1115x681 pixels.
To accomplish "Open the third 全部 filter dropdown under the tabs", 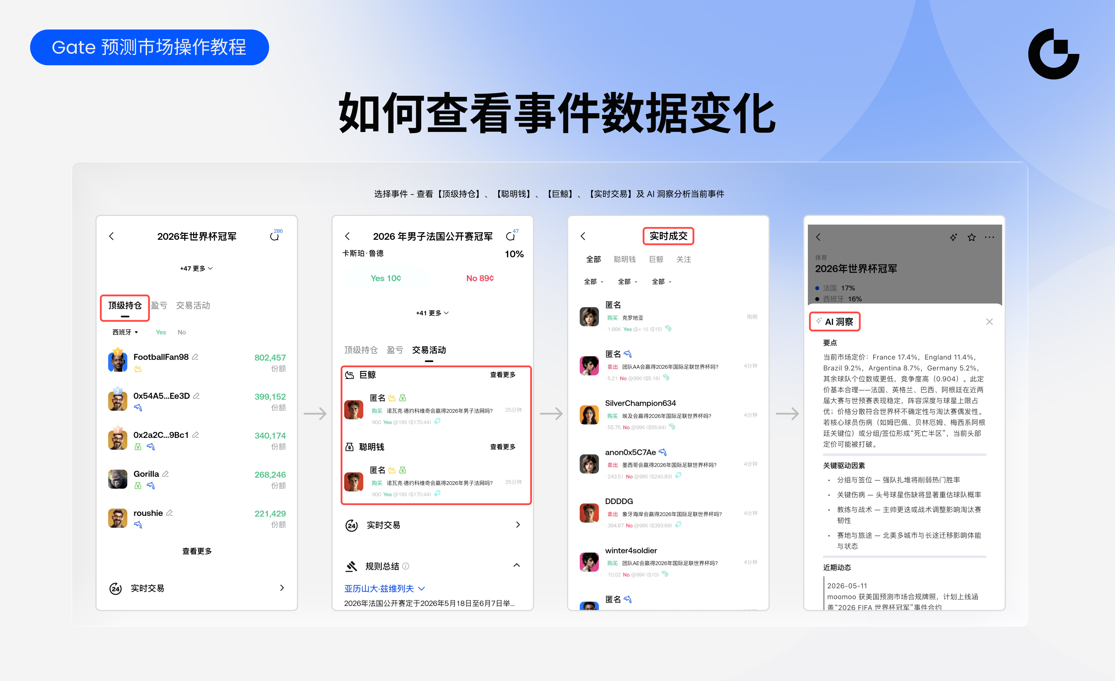I will tap(662, 281).
